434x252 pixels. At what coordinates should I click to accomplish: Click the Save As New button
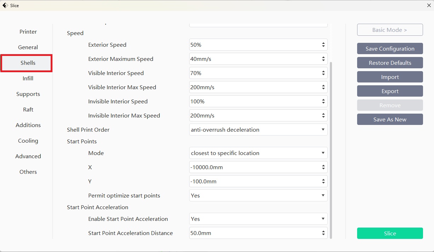390,119
